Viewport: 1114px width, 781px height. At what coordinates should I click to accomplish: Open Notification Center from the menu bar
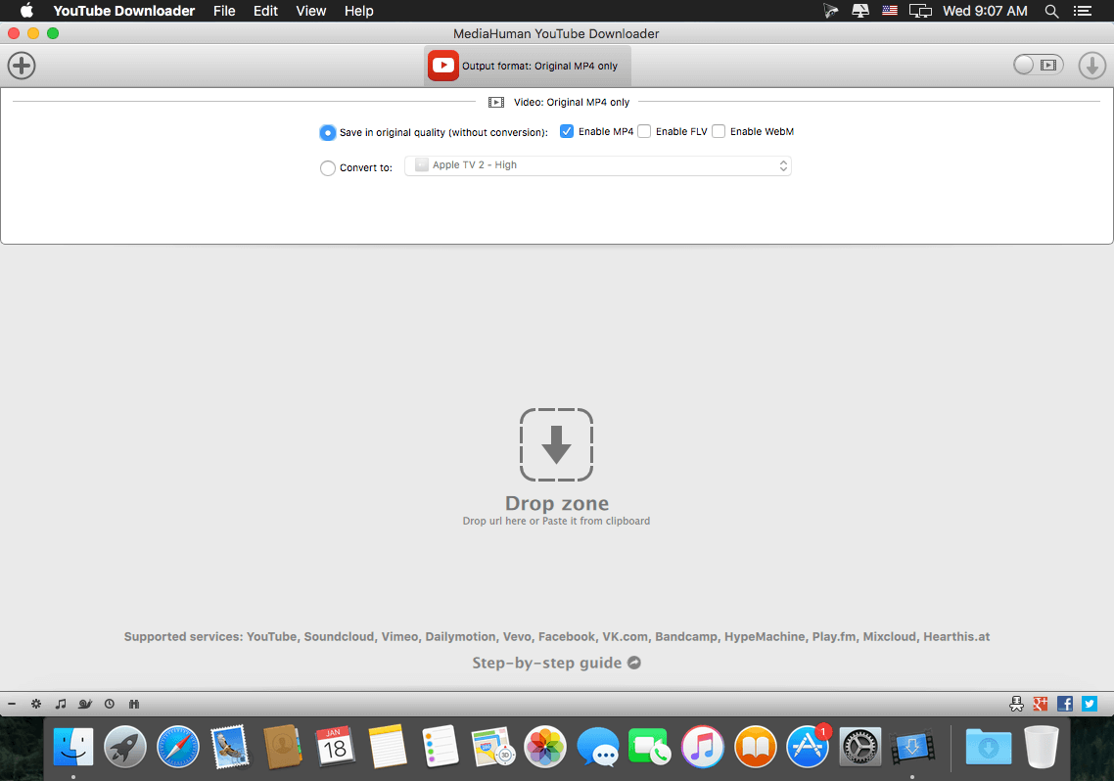pos(1082,11)
